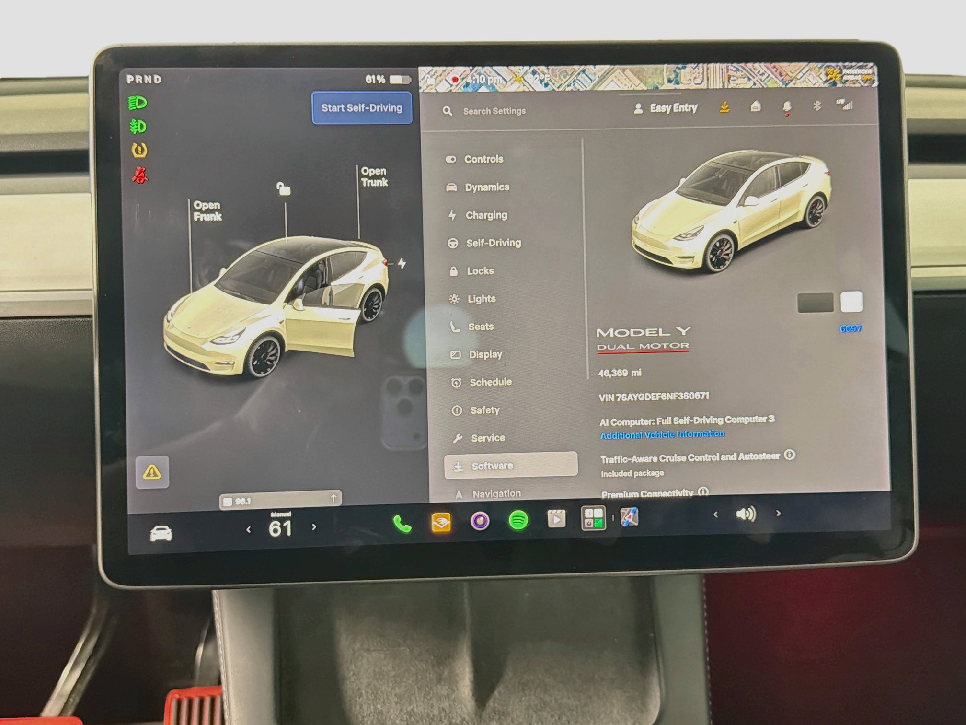Viewport: 966px width, 725px height.
Task: Open the navigation maps app icon
Action: 629,517
